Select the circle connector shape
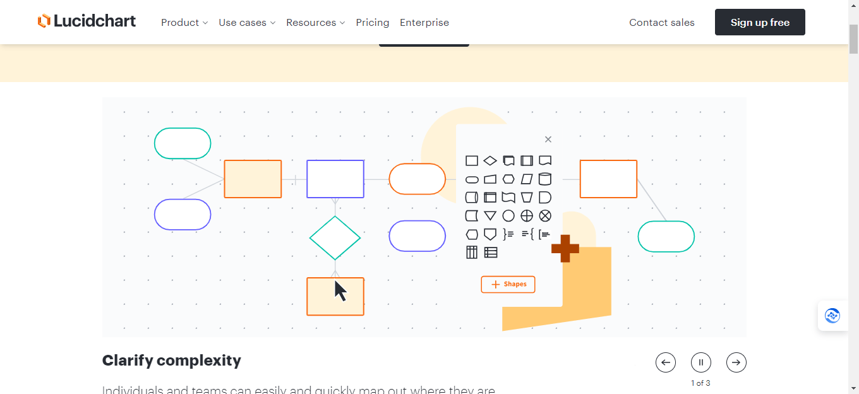This screenshot has width=859, height=394. pyautogui.click(x=508, y=215)
